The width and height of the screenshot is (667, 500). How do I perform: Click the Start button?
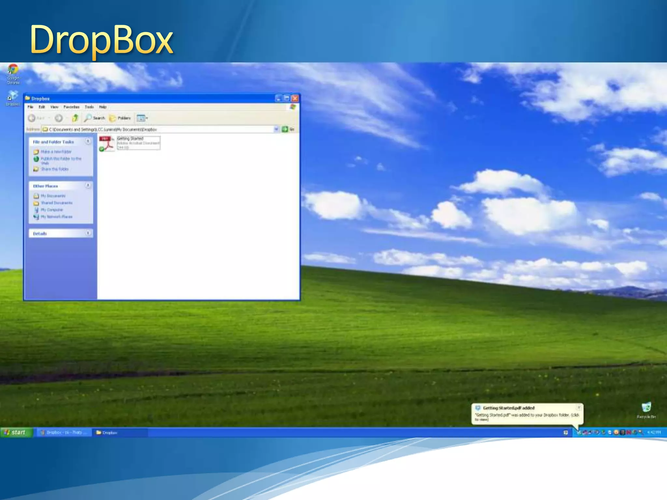point(16,432)
